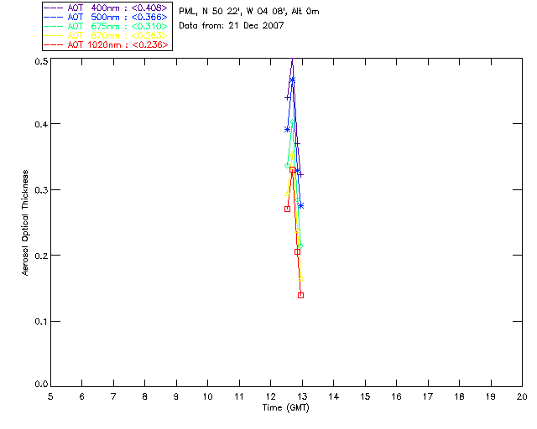Click the x-axis tick label 14
This screenshot has height=429, width=537.
334,396
